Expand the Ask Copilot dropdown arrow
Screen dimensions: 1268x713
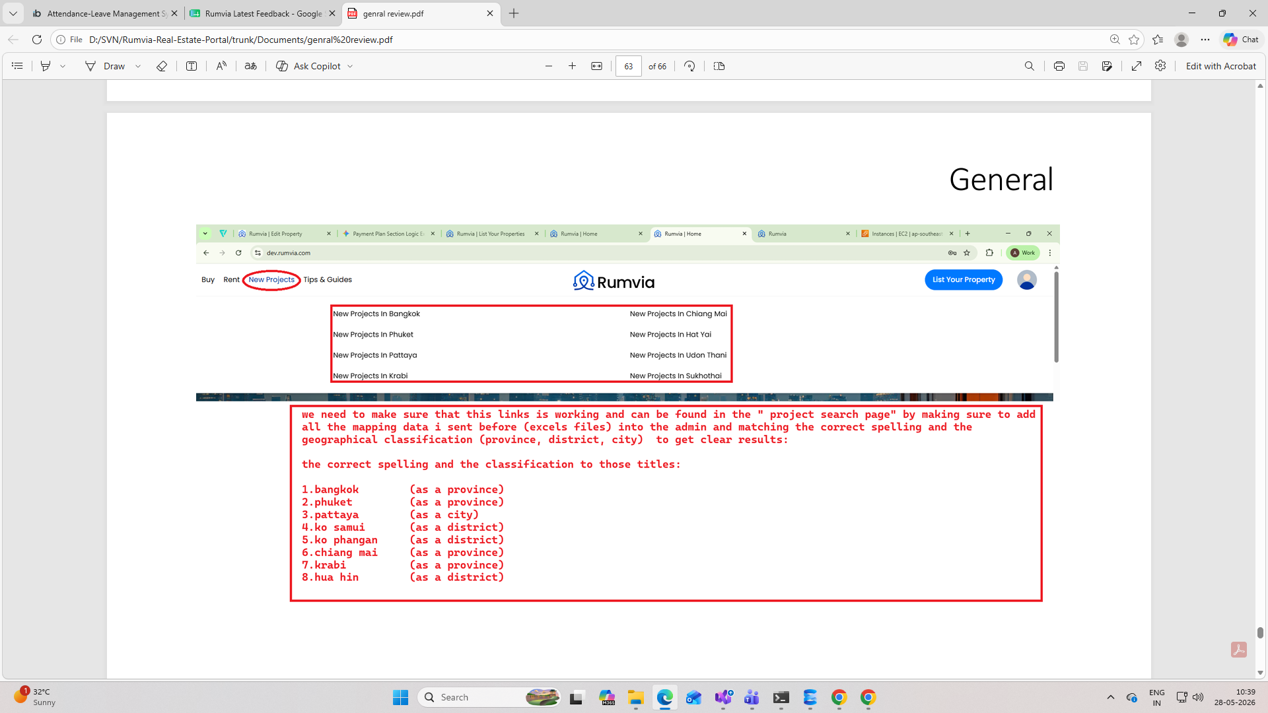pyautogui.click(x=350, y=66)
